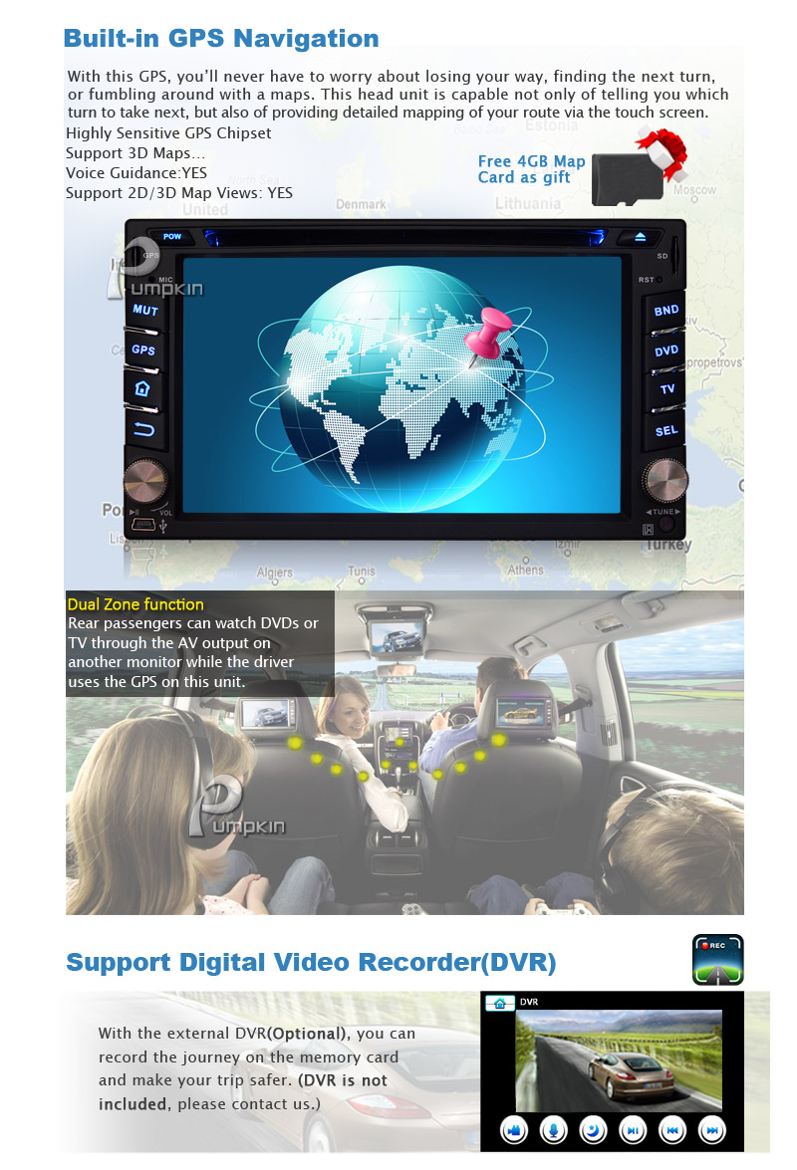Click the DVR road video preview
Viewport: 797px width, 1170px height.
(x=618, y=1060)
